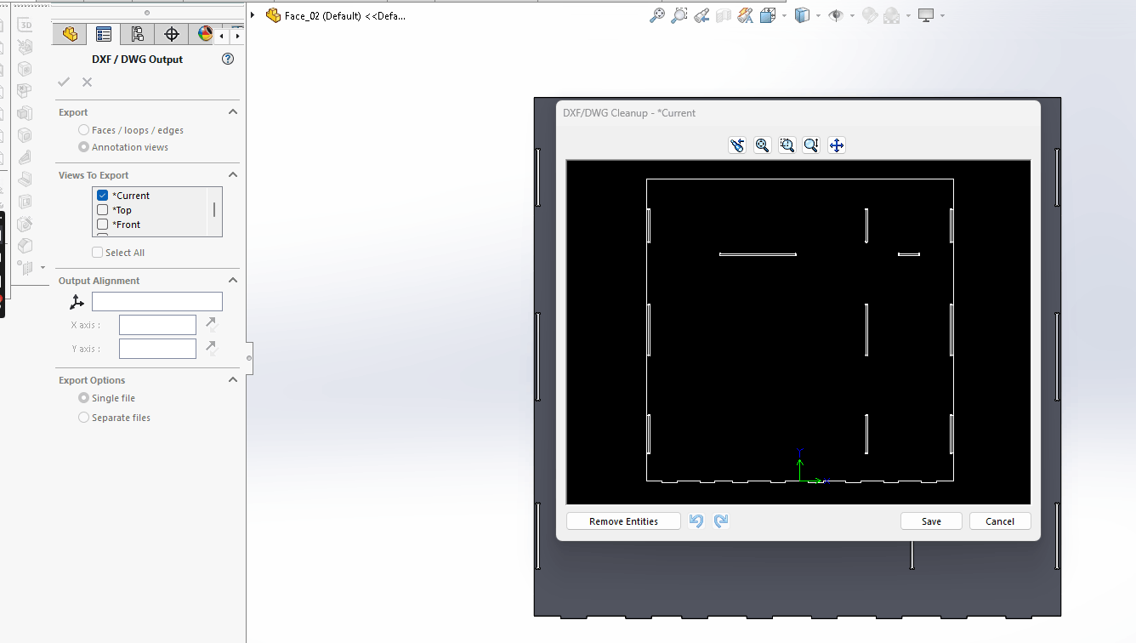This screenshot has width=1136, height=643.
Task: Select Annotation views radio button
Action: coord(83,147)
